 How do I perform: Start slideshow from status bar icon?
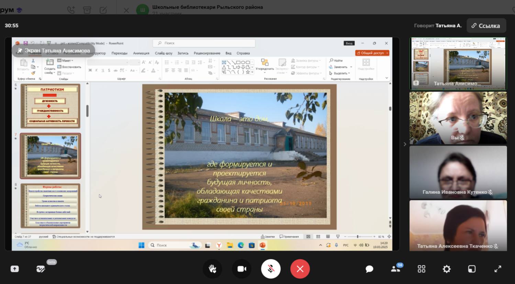[x=338, y=236]
